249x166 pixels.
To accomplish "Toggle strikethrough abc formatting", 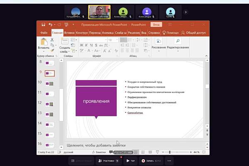I will (101, 45).
